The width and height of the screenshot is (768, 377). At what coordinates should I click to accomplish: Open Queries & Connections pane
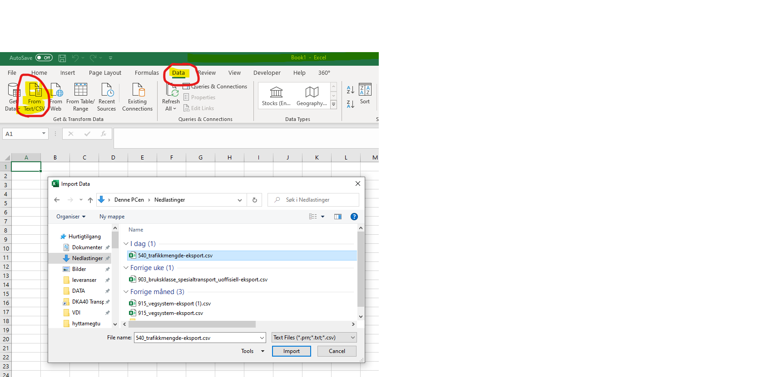pyautogui.click(x=215, y=87)
